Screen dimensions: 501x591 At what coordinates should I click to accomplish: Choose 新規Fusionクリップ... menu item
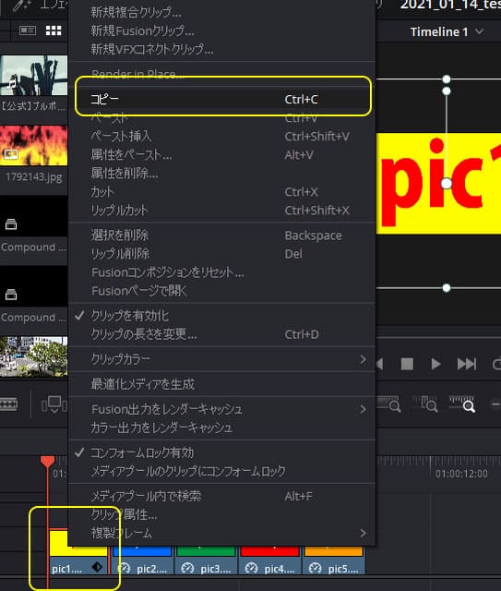[x=222, y=30]
